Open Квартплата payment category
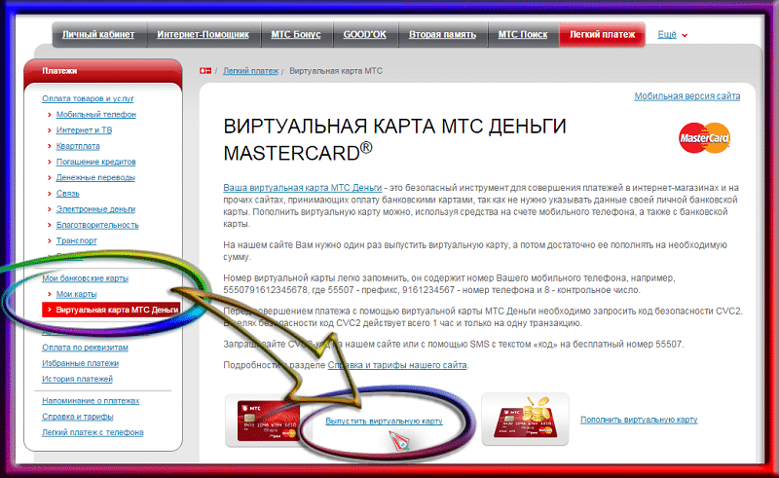The image size is (779, 478). 78,146
